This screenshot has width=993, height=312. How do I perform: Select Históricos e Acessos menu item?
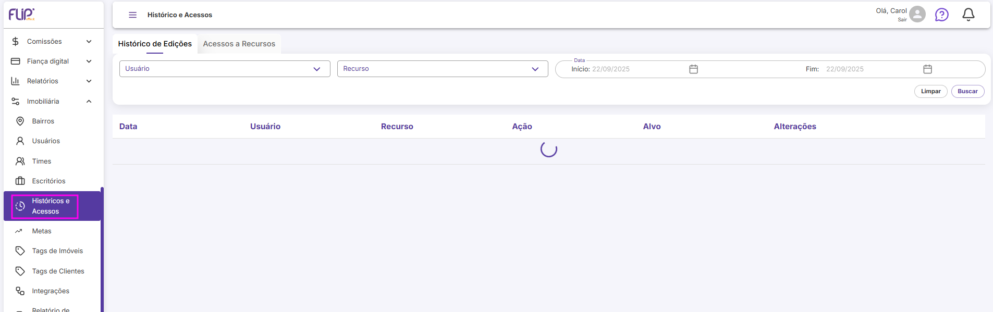[53, 206]
